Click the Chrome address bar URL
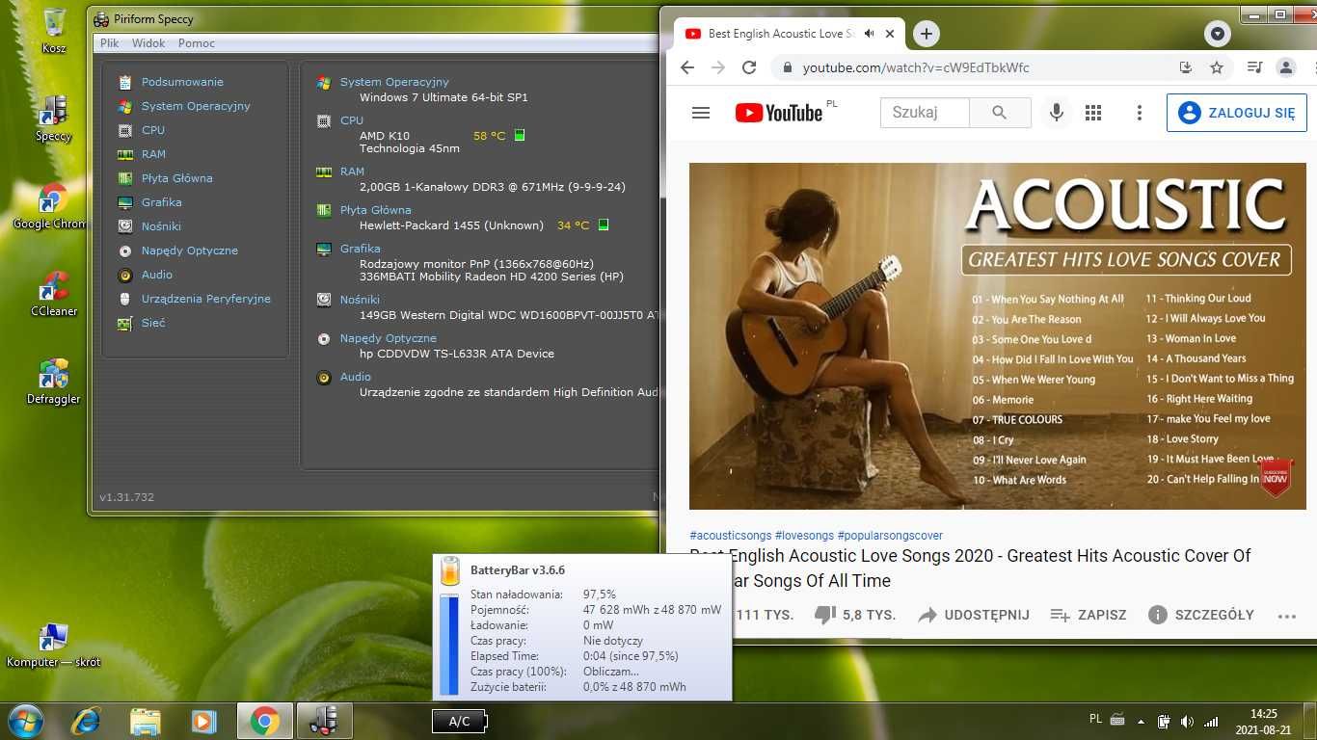Screen dimensions: 1317x740 click(x=916, y=67)
